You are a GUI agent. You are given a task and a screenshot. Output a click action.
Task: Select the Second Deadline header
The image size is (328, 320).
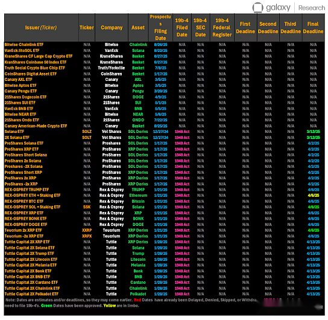[x=268, y=28]
